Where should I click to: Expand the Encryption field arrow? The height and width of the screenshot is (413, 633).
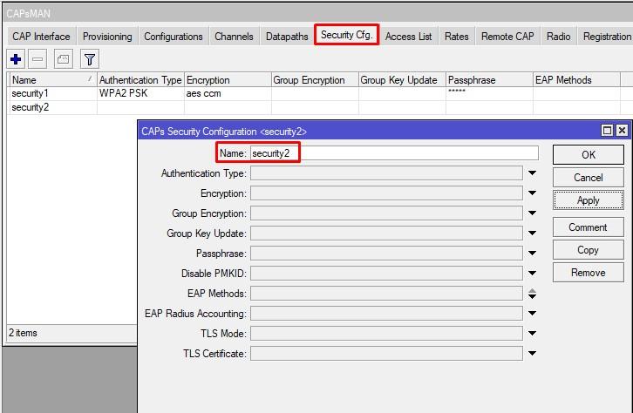532,193
